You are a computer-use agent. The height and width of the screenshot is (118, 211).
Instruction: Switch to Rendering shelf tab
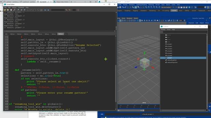tap(152, 11)
